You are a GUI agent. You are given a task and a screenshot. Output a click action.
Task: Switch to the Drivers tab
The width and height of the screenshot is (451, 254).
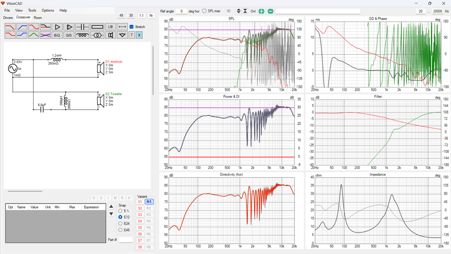[x=8, y=18]
